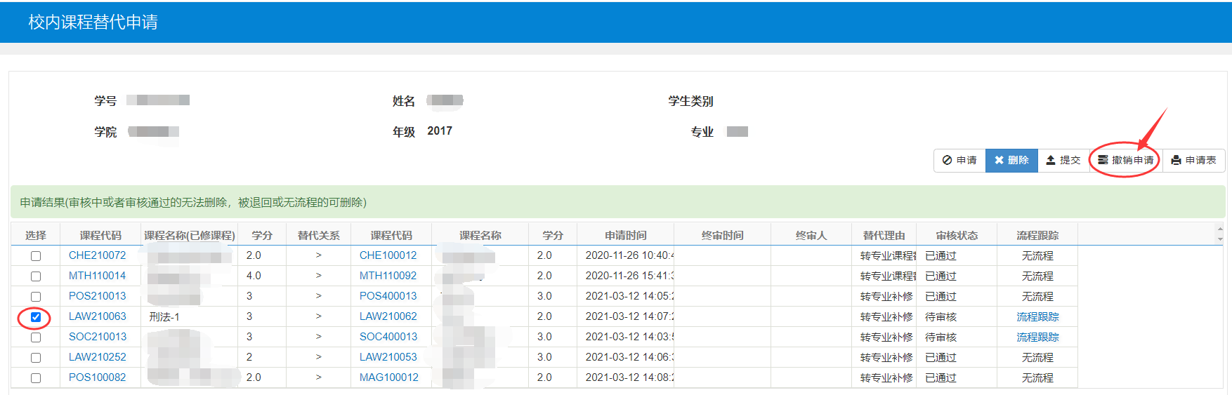Select the SOC210013 row checkbox

coord(36,337)
